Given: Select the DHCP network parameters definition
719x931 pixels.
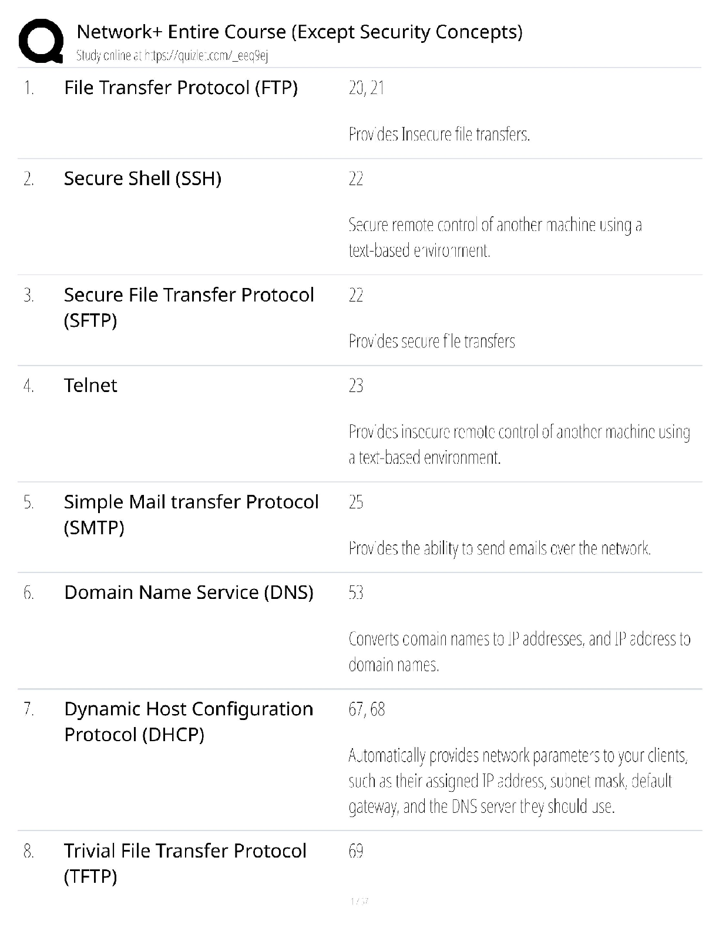Looking at the screenshot, I should pos(518,781).
